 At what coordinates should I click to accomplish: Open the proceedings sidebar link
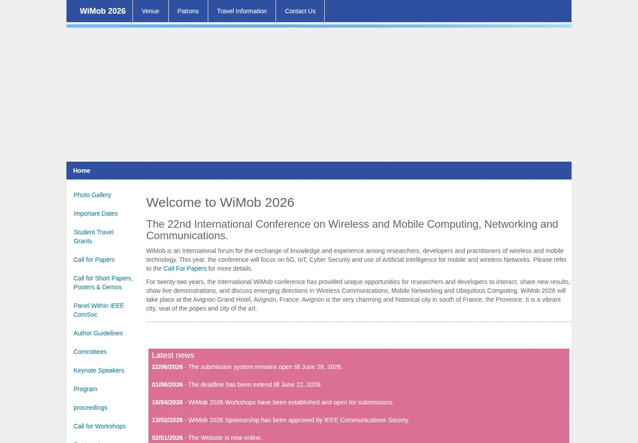pyautogui.click(x=90, y=408)
